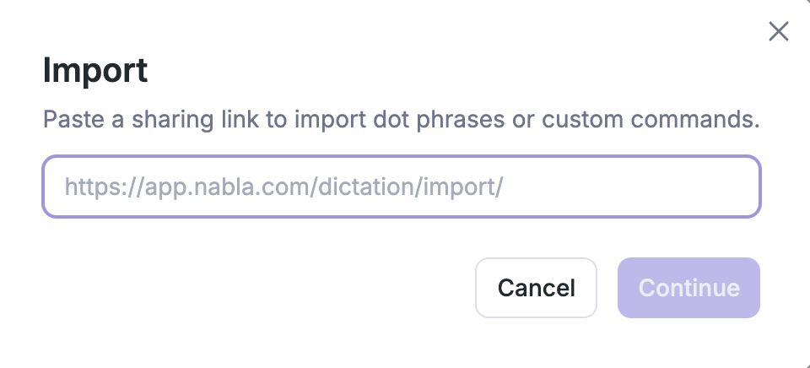This screenshot has width=810, height=368.
Task: Dismiss the dialog using the top-right X
Action: [778, 32]
